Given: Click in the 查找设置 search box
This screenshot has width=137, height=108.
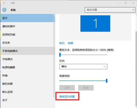Looking at the screenshot, I should [x=110, y=10].
